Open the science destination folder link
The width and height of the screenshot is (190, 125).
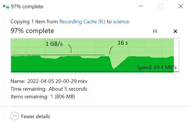point(121,22)
